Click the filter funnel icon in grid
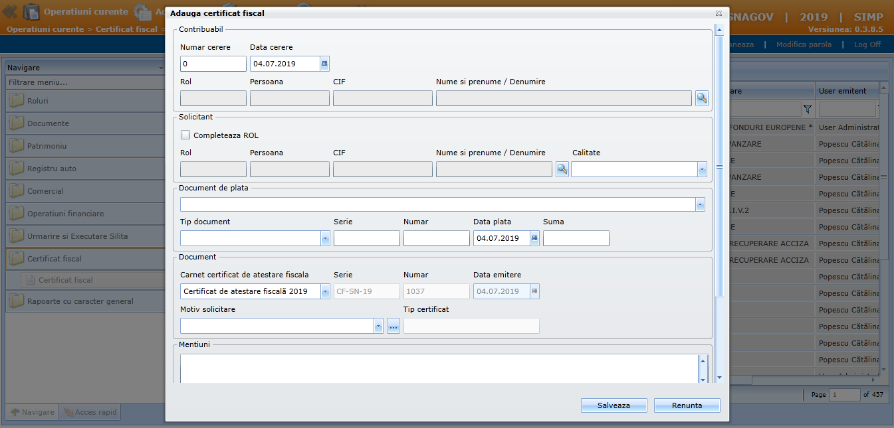The width and height of the screenshot is (894, 428). point(808,109)
